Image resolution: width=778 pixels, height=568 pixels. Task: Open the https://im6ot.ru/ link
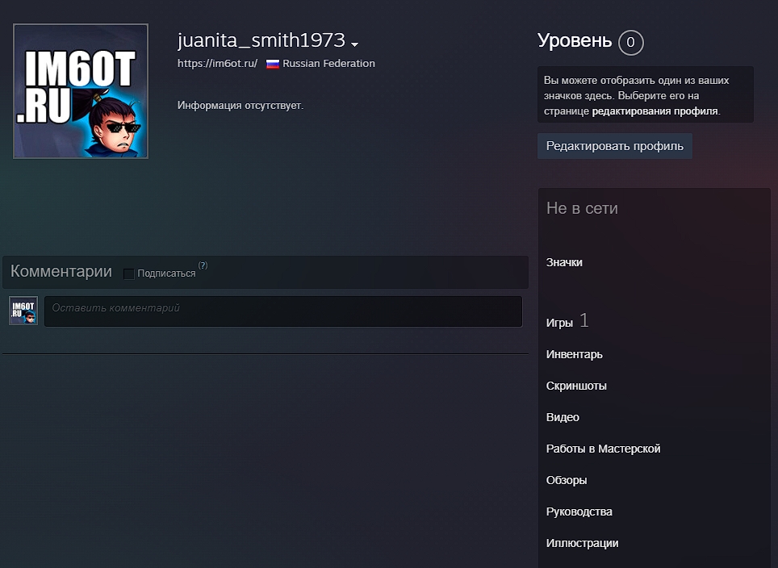pos(217,64)
